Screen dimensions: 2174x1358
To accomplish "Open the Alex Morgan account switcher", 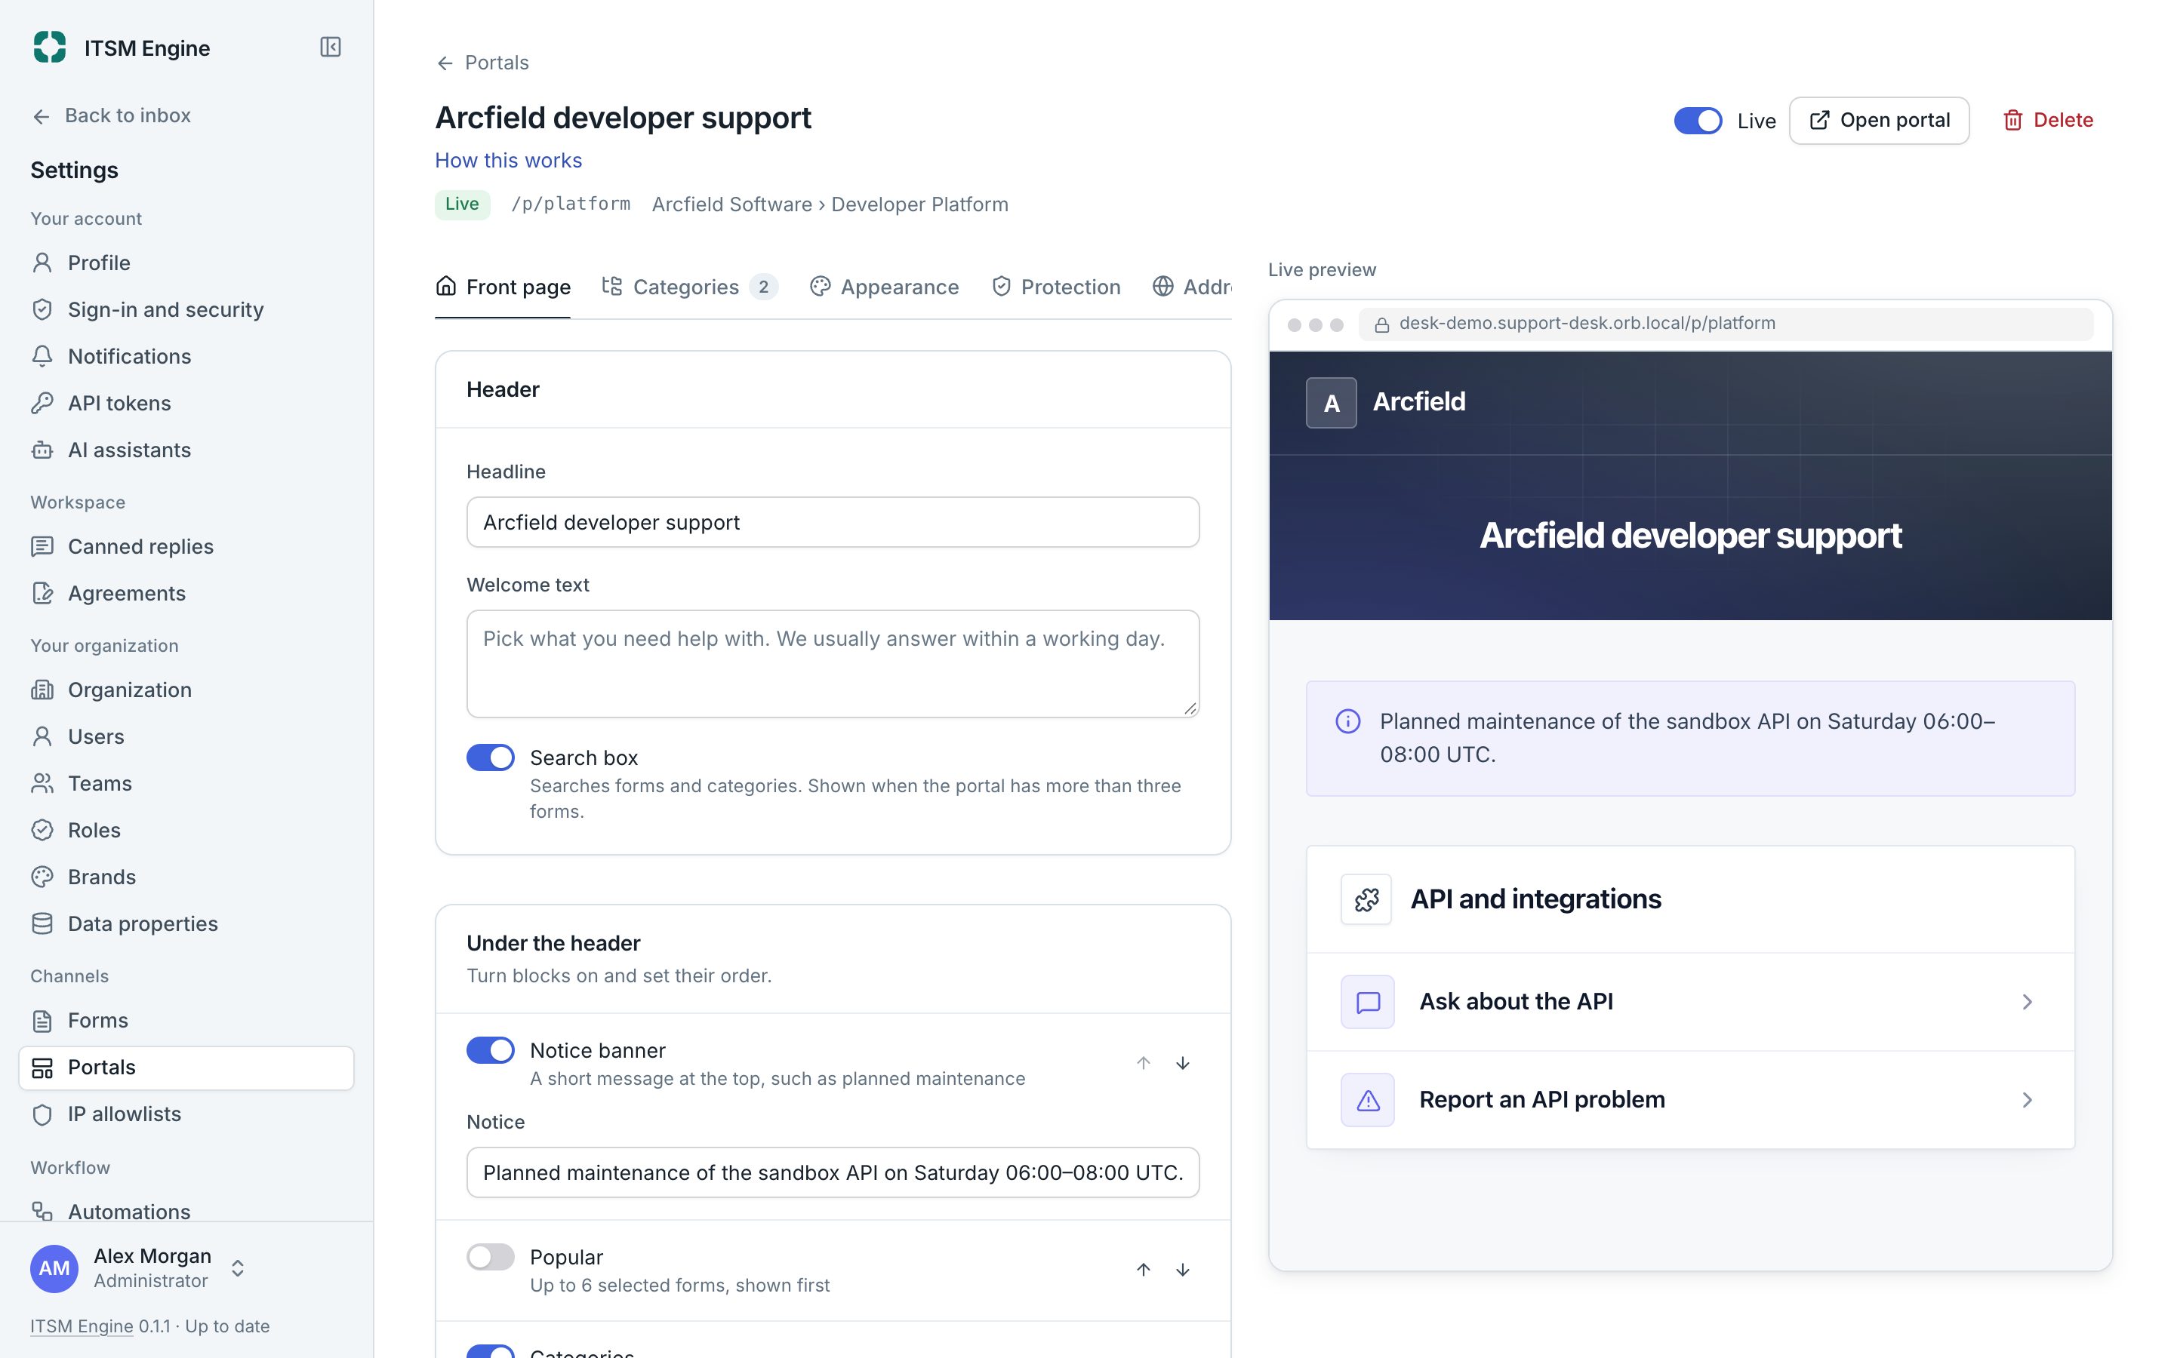I will [x=237, y=1267].
